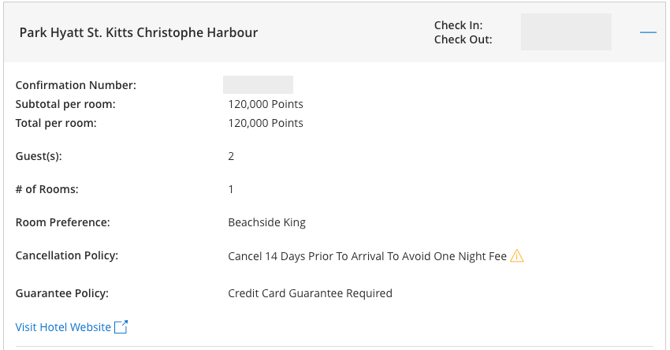Image resolution: width=670 pixels, height=350 pixels.
Task: Click the Check Out label
Action: [463, 39]
